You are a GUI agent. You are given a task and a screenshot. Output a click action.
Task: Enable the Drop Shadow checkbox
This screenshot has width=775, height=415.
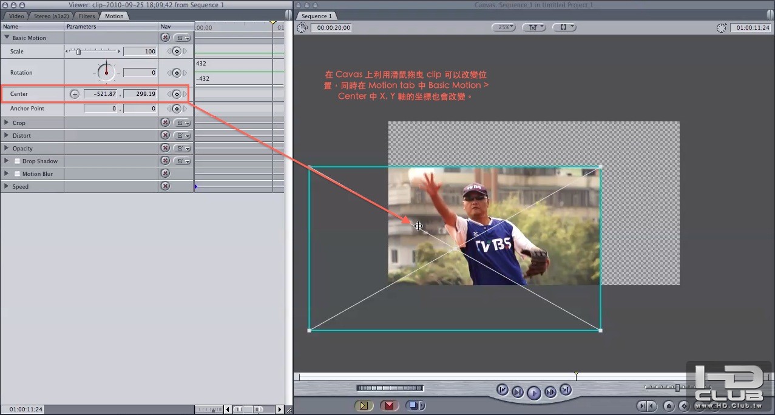coord(18,161)
